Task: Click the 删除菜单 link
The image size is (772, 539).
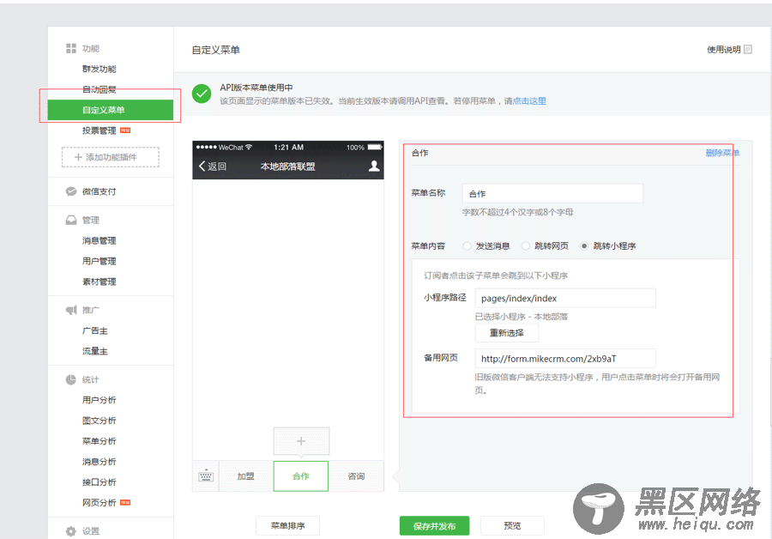Action: point(722,153)
